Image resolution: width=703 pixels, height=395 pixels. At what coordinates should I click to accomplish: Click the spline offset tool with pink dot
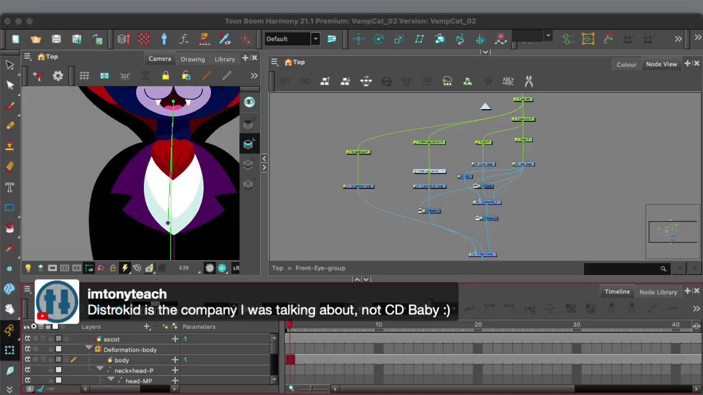pos(501,38)
